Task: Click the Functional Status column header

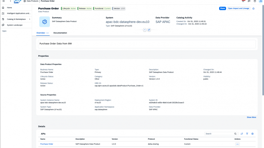Action: pos(191,139)
